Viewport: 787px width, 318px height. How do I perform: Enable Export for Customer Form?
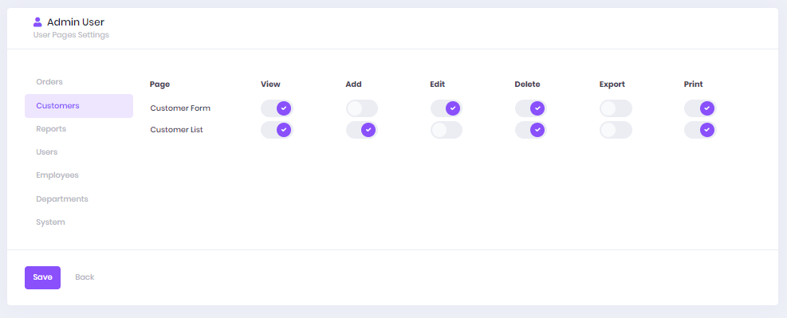(x=616, y=108)
